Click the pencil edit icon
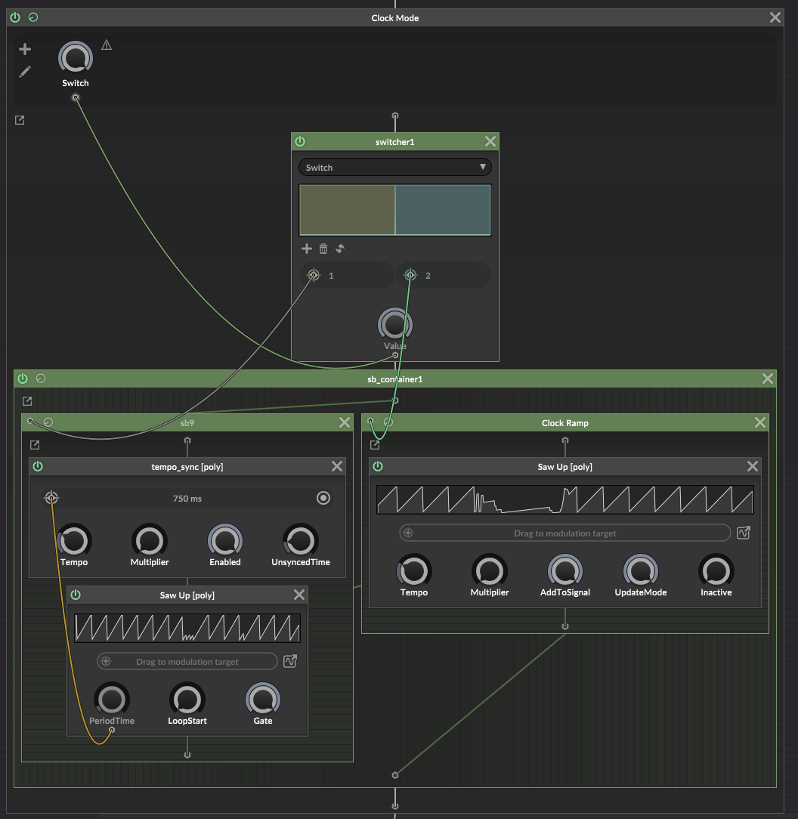 (x=25, y=72)
